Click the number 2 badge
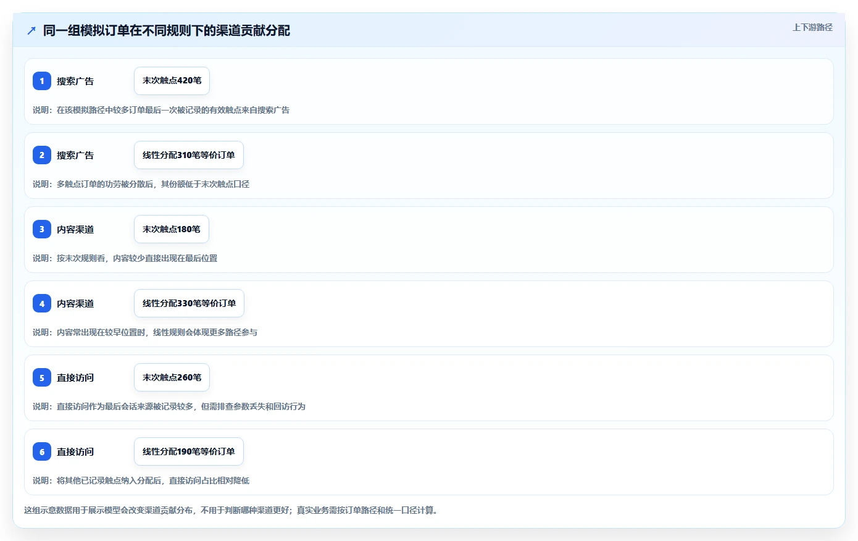 click(42, 155)
